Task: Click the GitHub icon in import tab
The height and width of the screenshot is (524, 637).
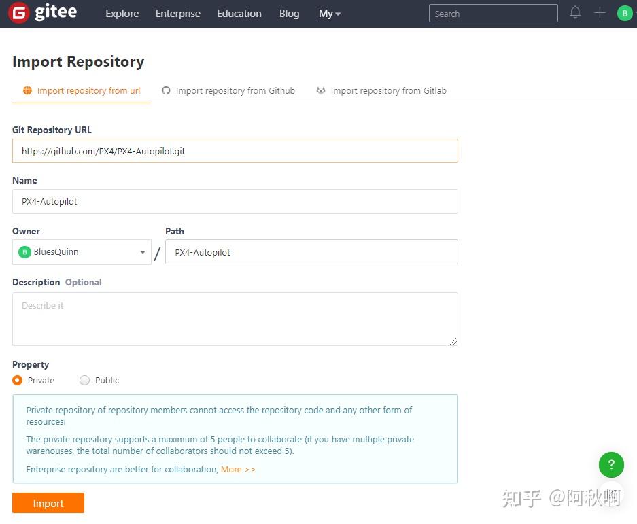Action: (166, 90)
